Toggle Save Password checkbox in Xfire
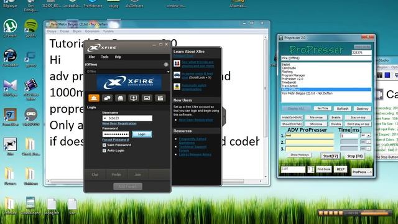 pyautogui.click(x=104, y=145)
